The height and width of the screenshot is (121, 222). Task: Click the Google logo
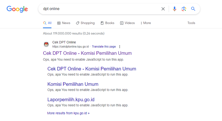pos(17,9)
